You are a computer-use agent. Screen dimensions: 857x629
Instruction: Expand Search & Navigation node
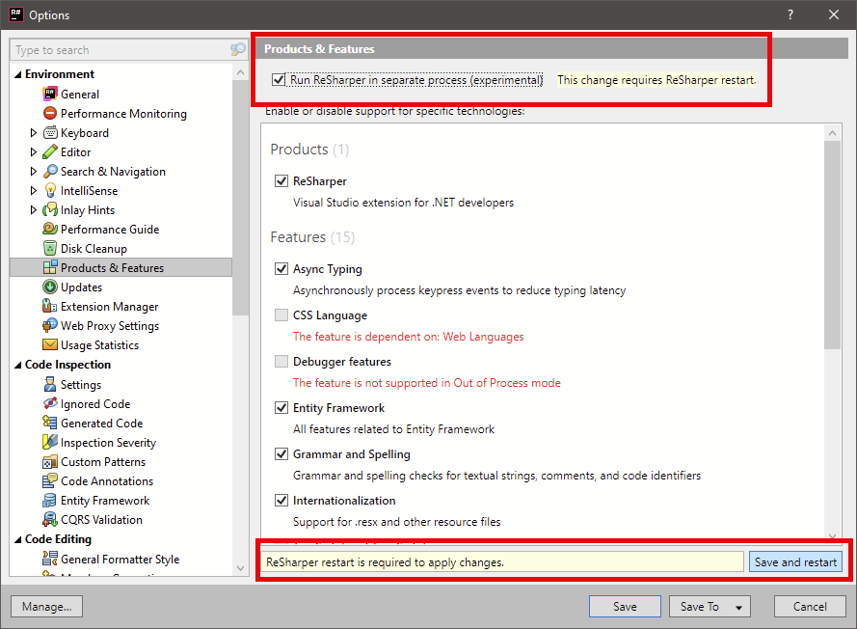click(33, 171)
